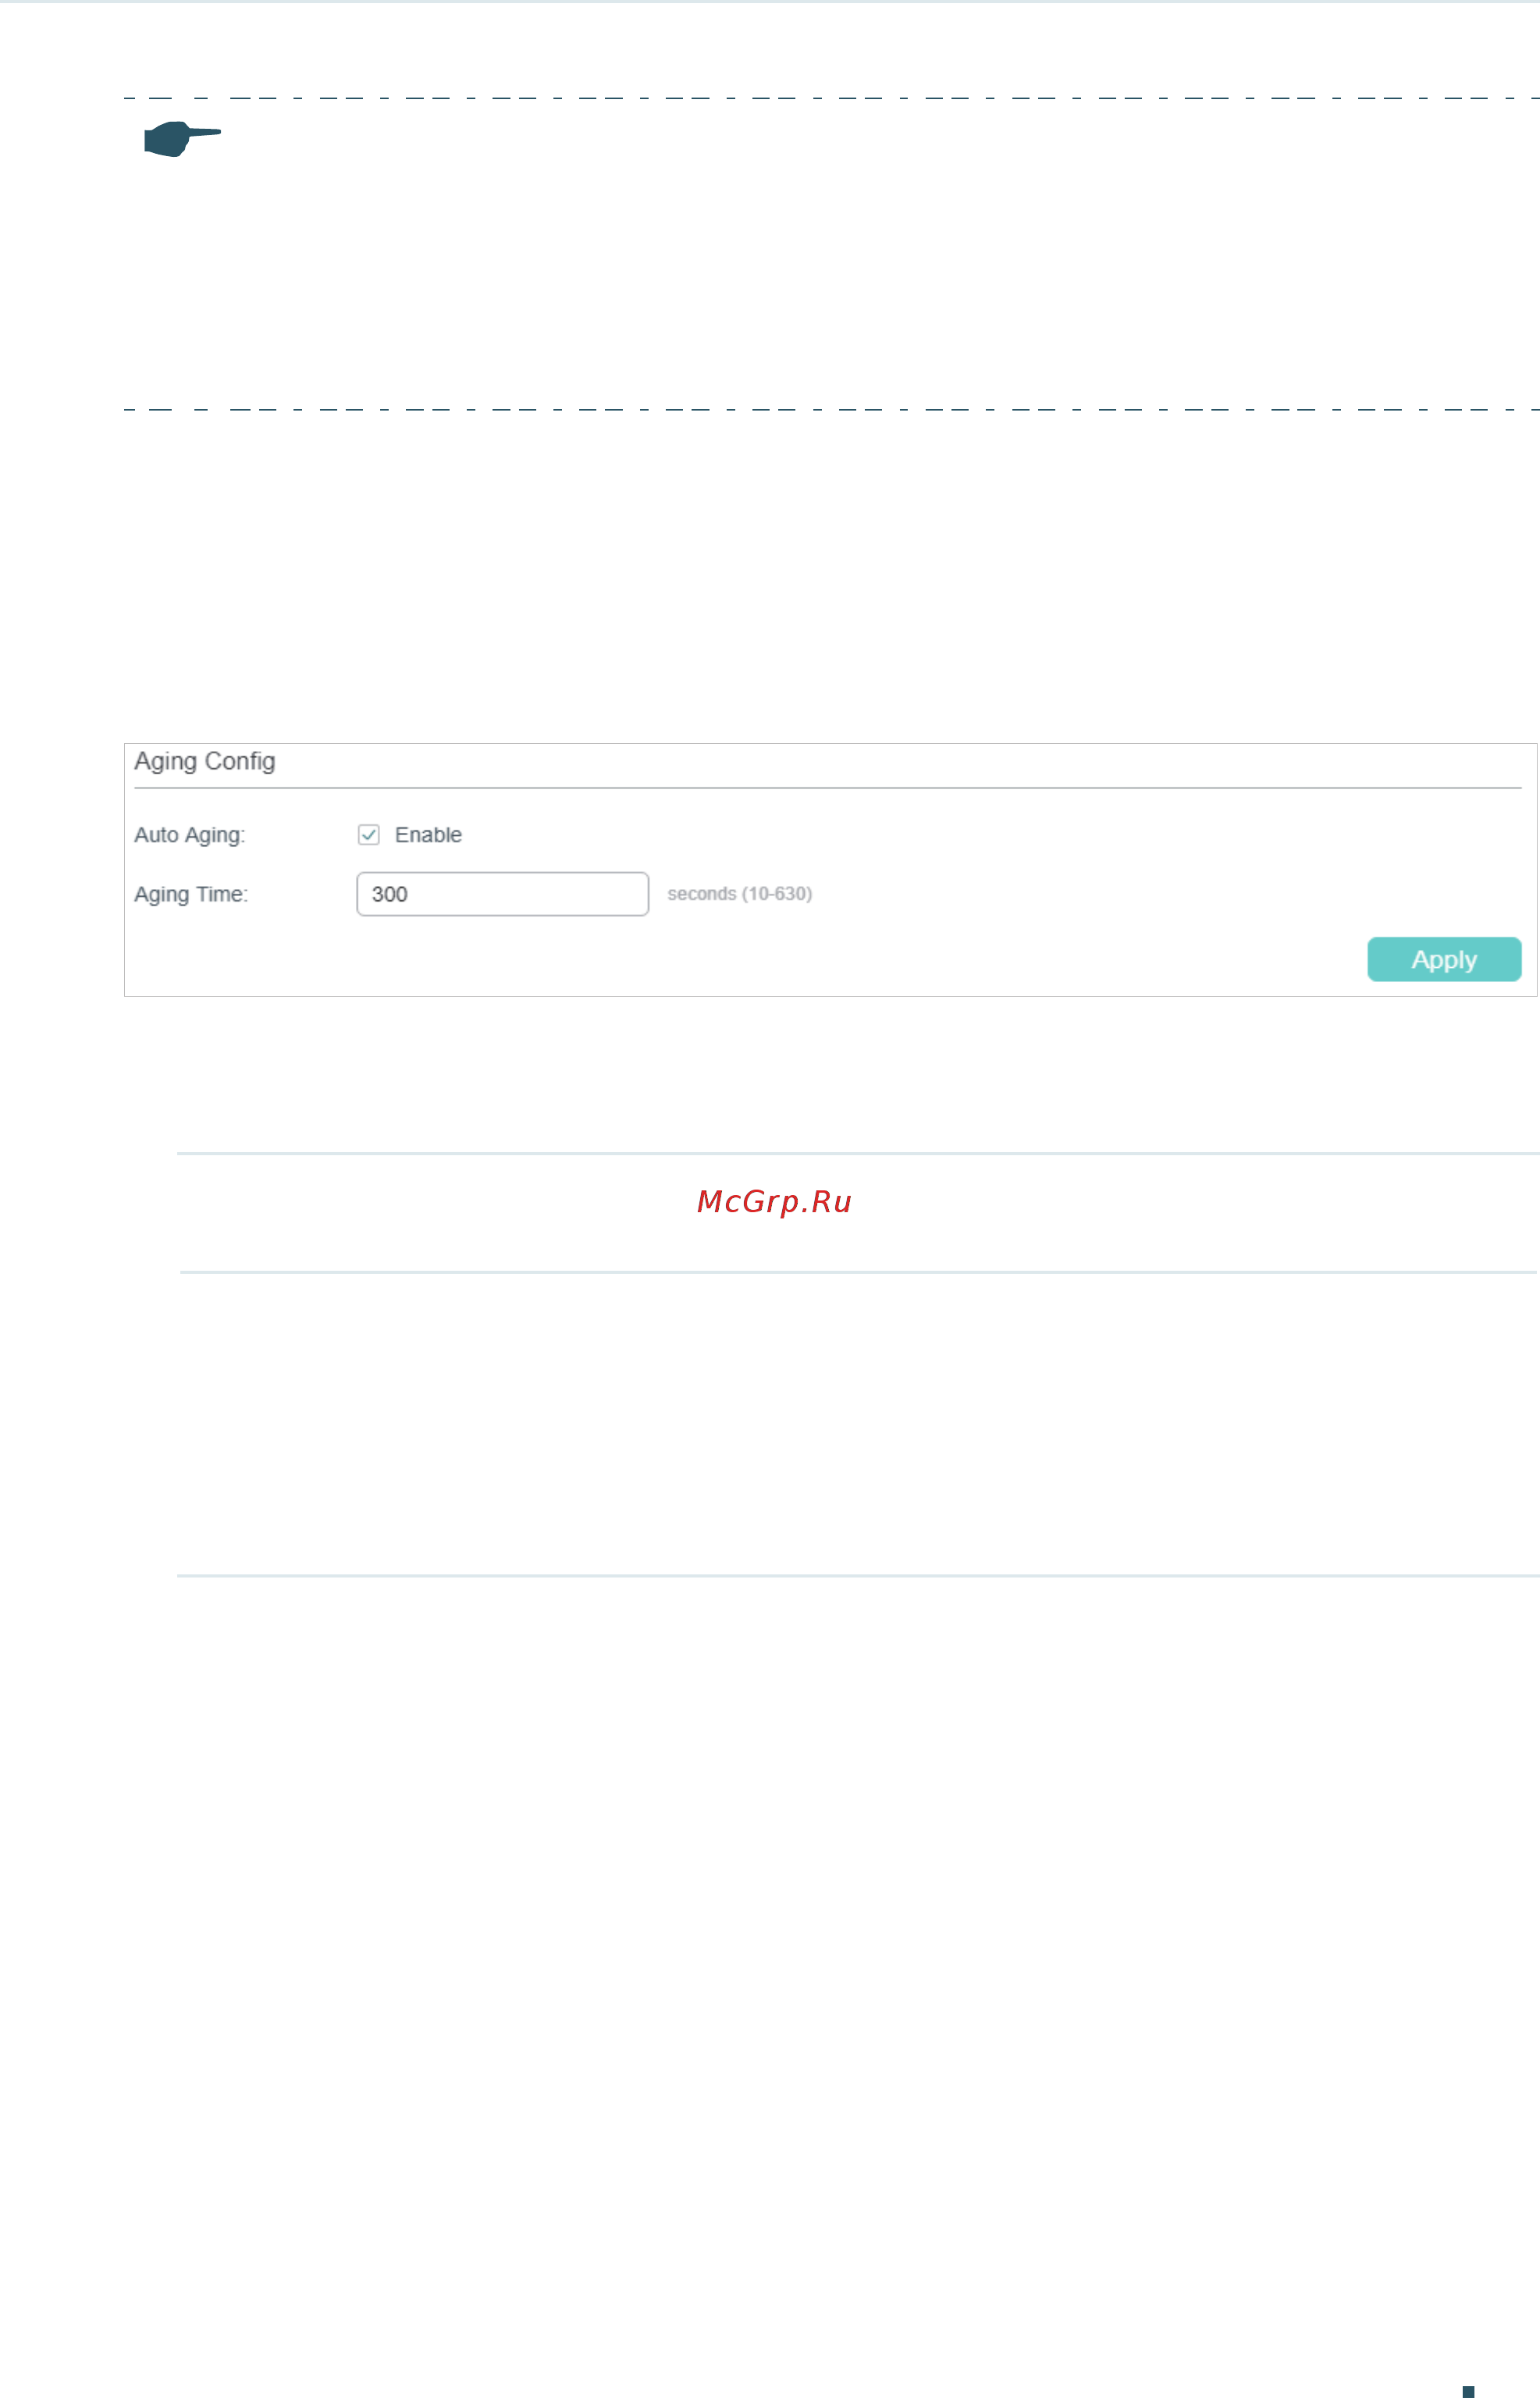
Task: Click the pointing hand note icon
Action: pos(182,139)
